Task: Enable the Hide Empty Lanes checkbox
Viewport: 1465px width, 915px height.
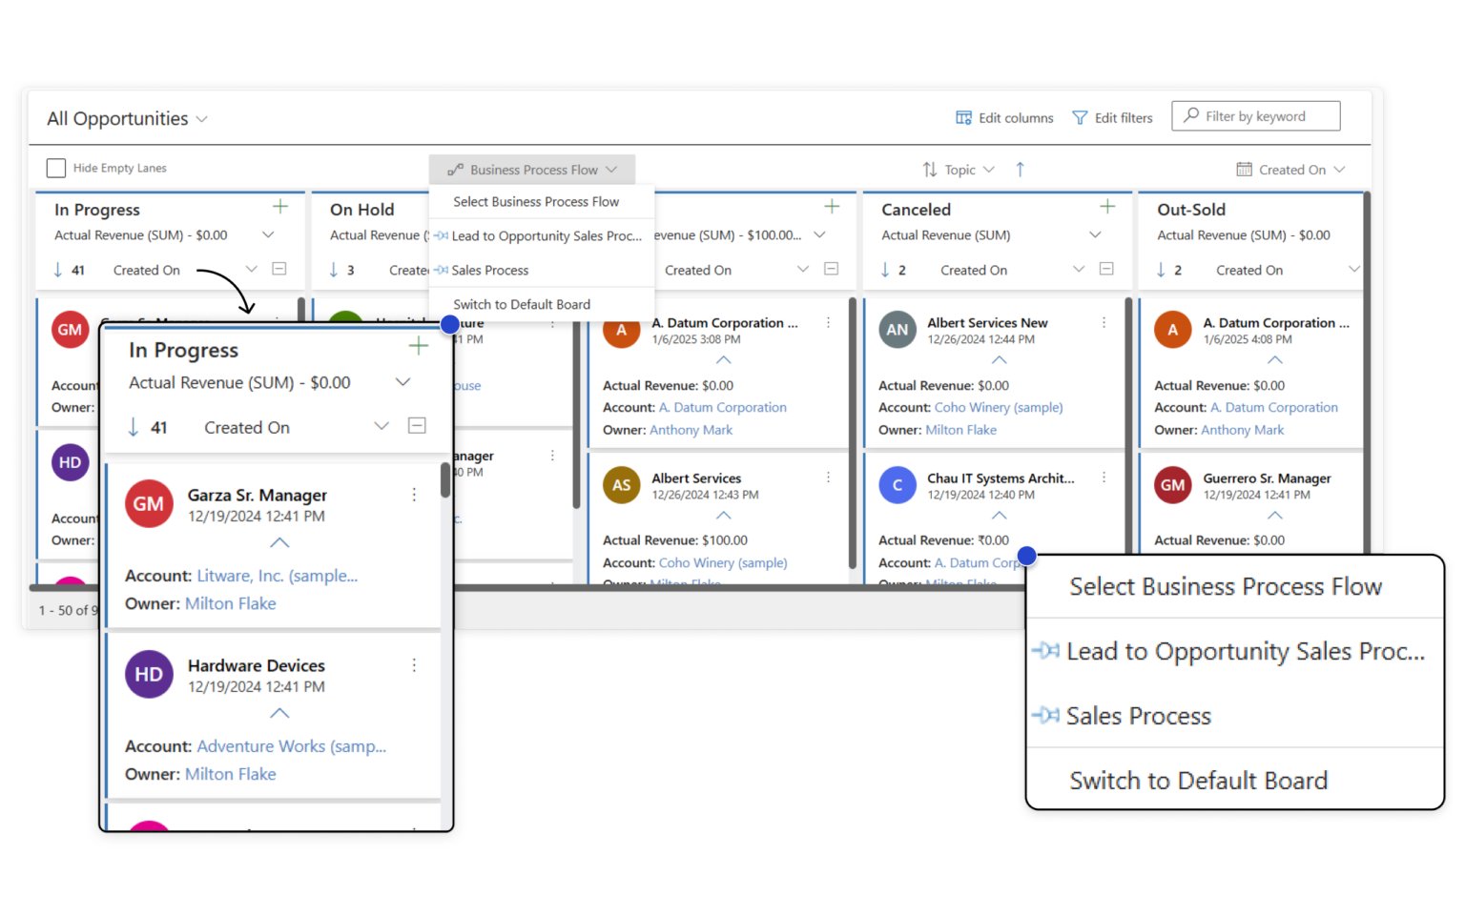Action: [56, 169]
